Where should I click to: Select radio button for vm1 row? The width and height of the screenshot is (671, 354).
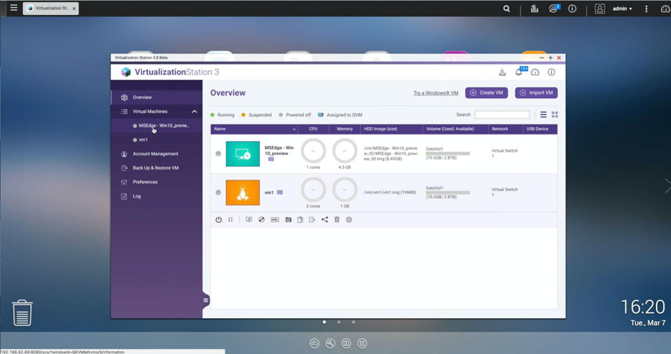tap(218, 192)
